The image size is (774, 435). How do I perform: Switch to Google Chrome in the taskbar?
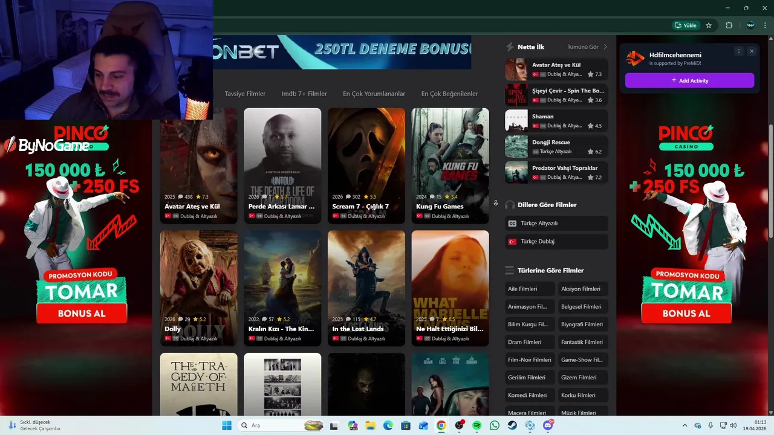point(441,425)
